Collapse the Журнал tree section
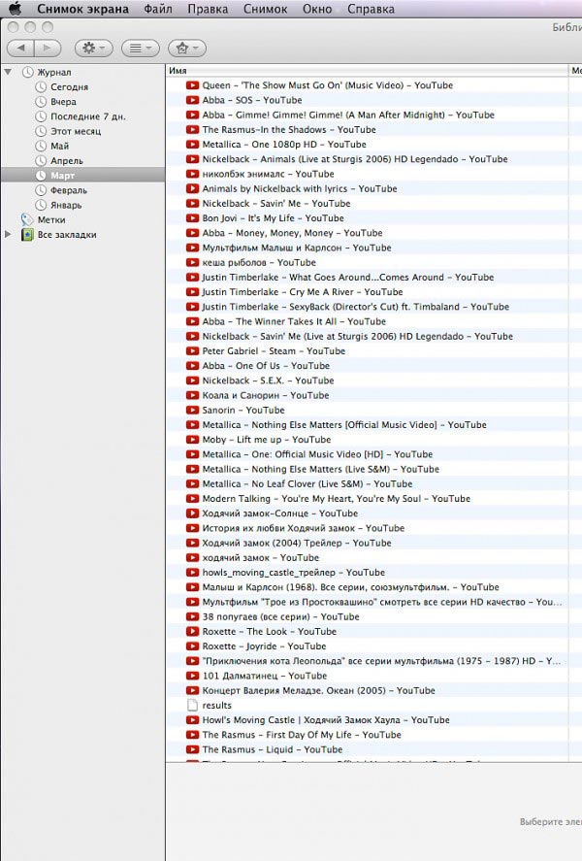 coord(9,72)
